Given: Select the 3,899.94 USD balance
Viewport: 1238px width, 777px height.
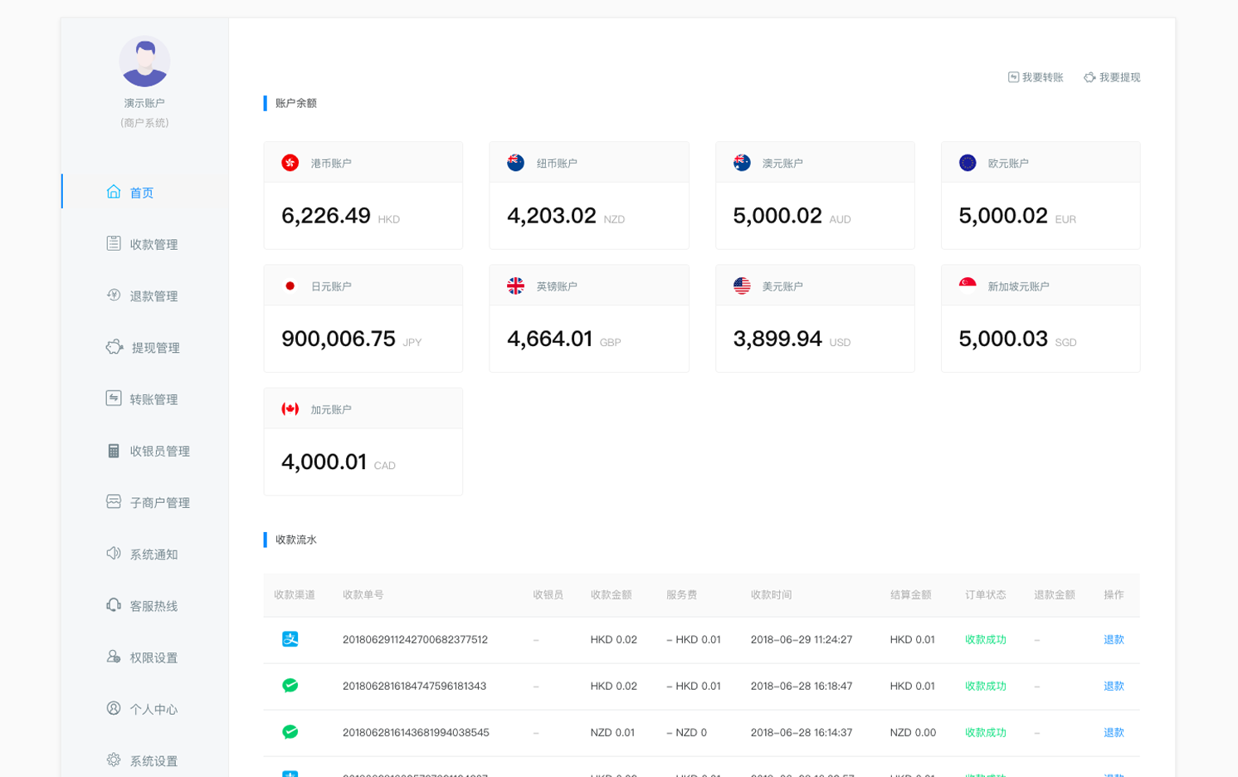Looking at the screenshot, I should click(x=792, y=339).
